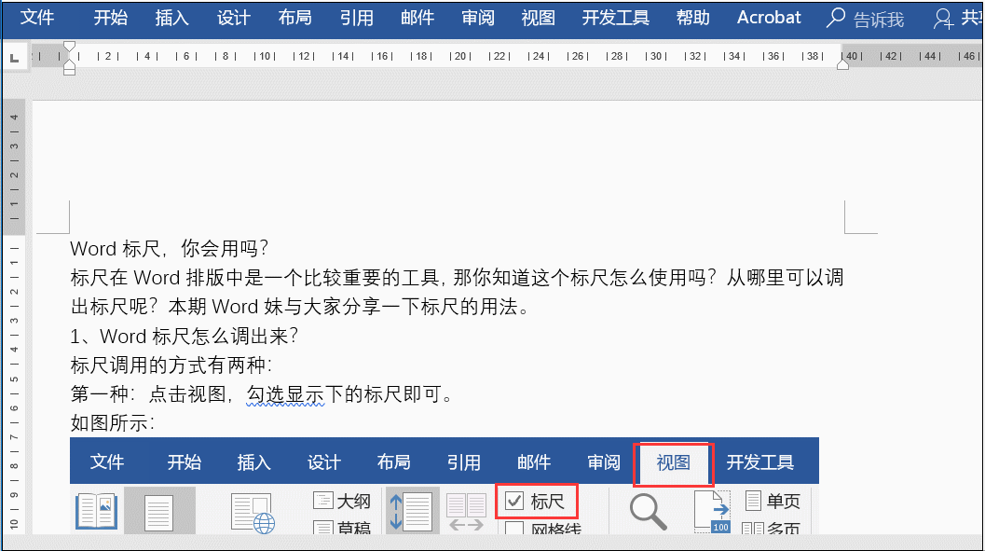Select the Print Layout view icon
985x551 pixels.
[x=159, y=510]
